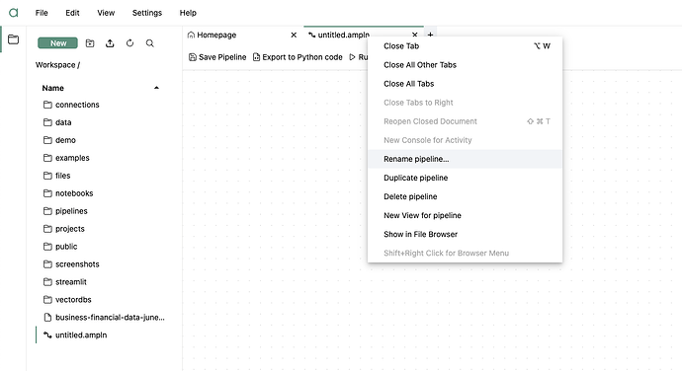Open the Edit menu
682x371 pixels.
(x=72, y=13)
